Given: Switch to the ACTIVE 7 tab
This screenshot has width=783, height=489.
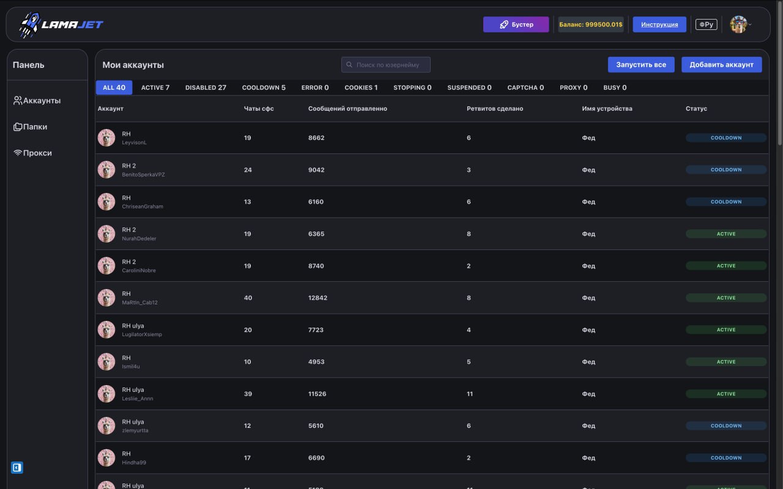Looking at the screenshot, I should tap(155, 87).
